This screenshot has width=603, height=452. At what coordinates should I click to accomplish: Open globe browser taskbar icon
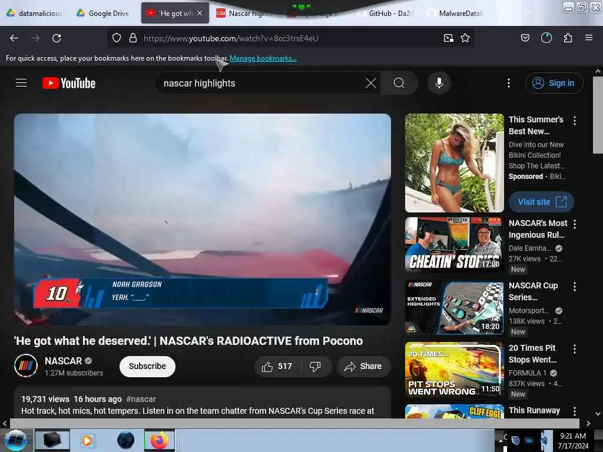coord(126,440)
